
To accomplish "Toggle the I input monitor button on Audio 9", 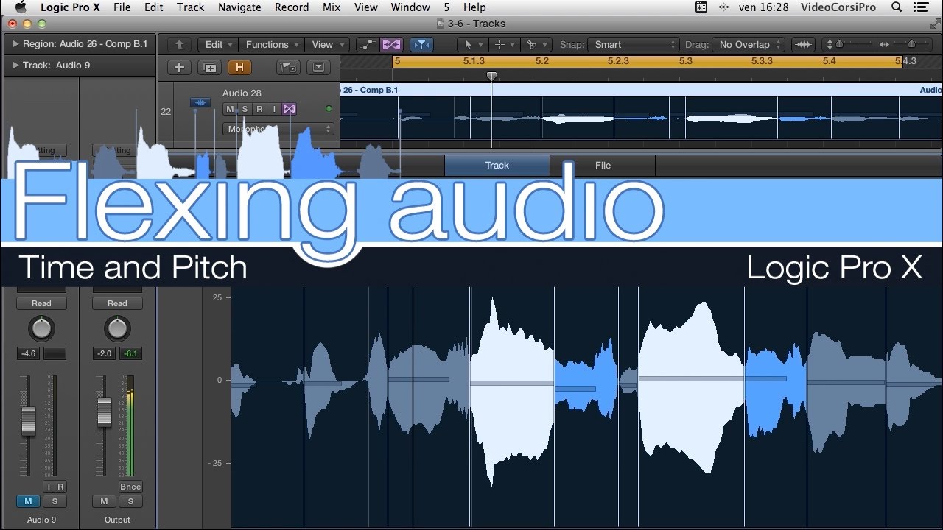I will pyautogui.click(x=49, y=487).
